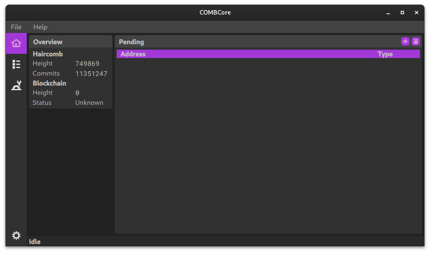Image resolution: width=430 pixels, height=253 pixels.
Task: Open the Help menu
Action: tap(40, 27)
